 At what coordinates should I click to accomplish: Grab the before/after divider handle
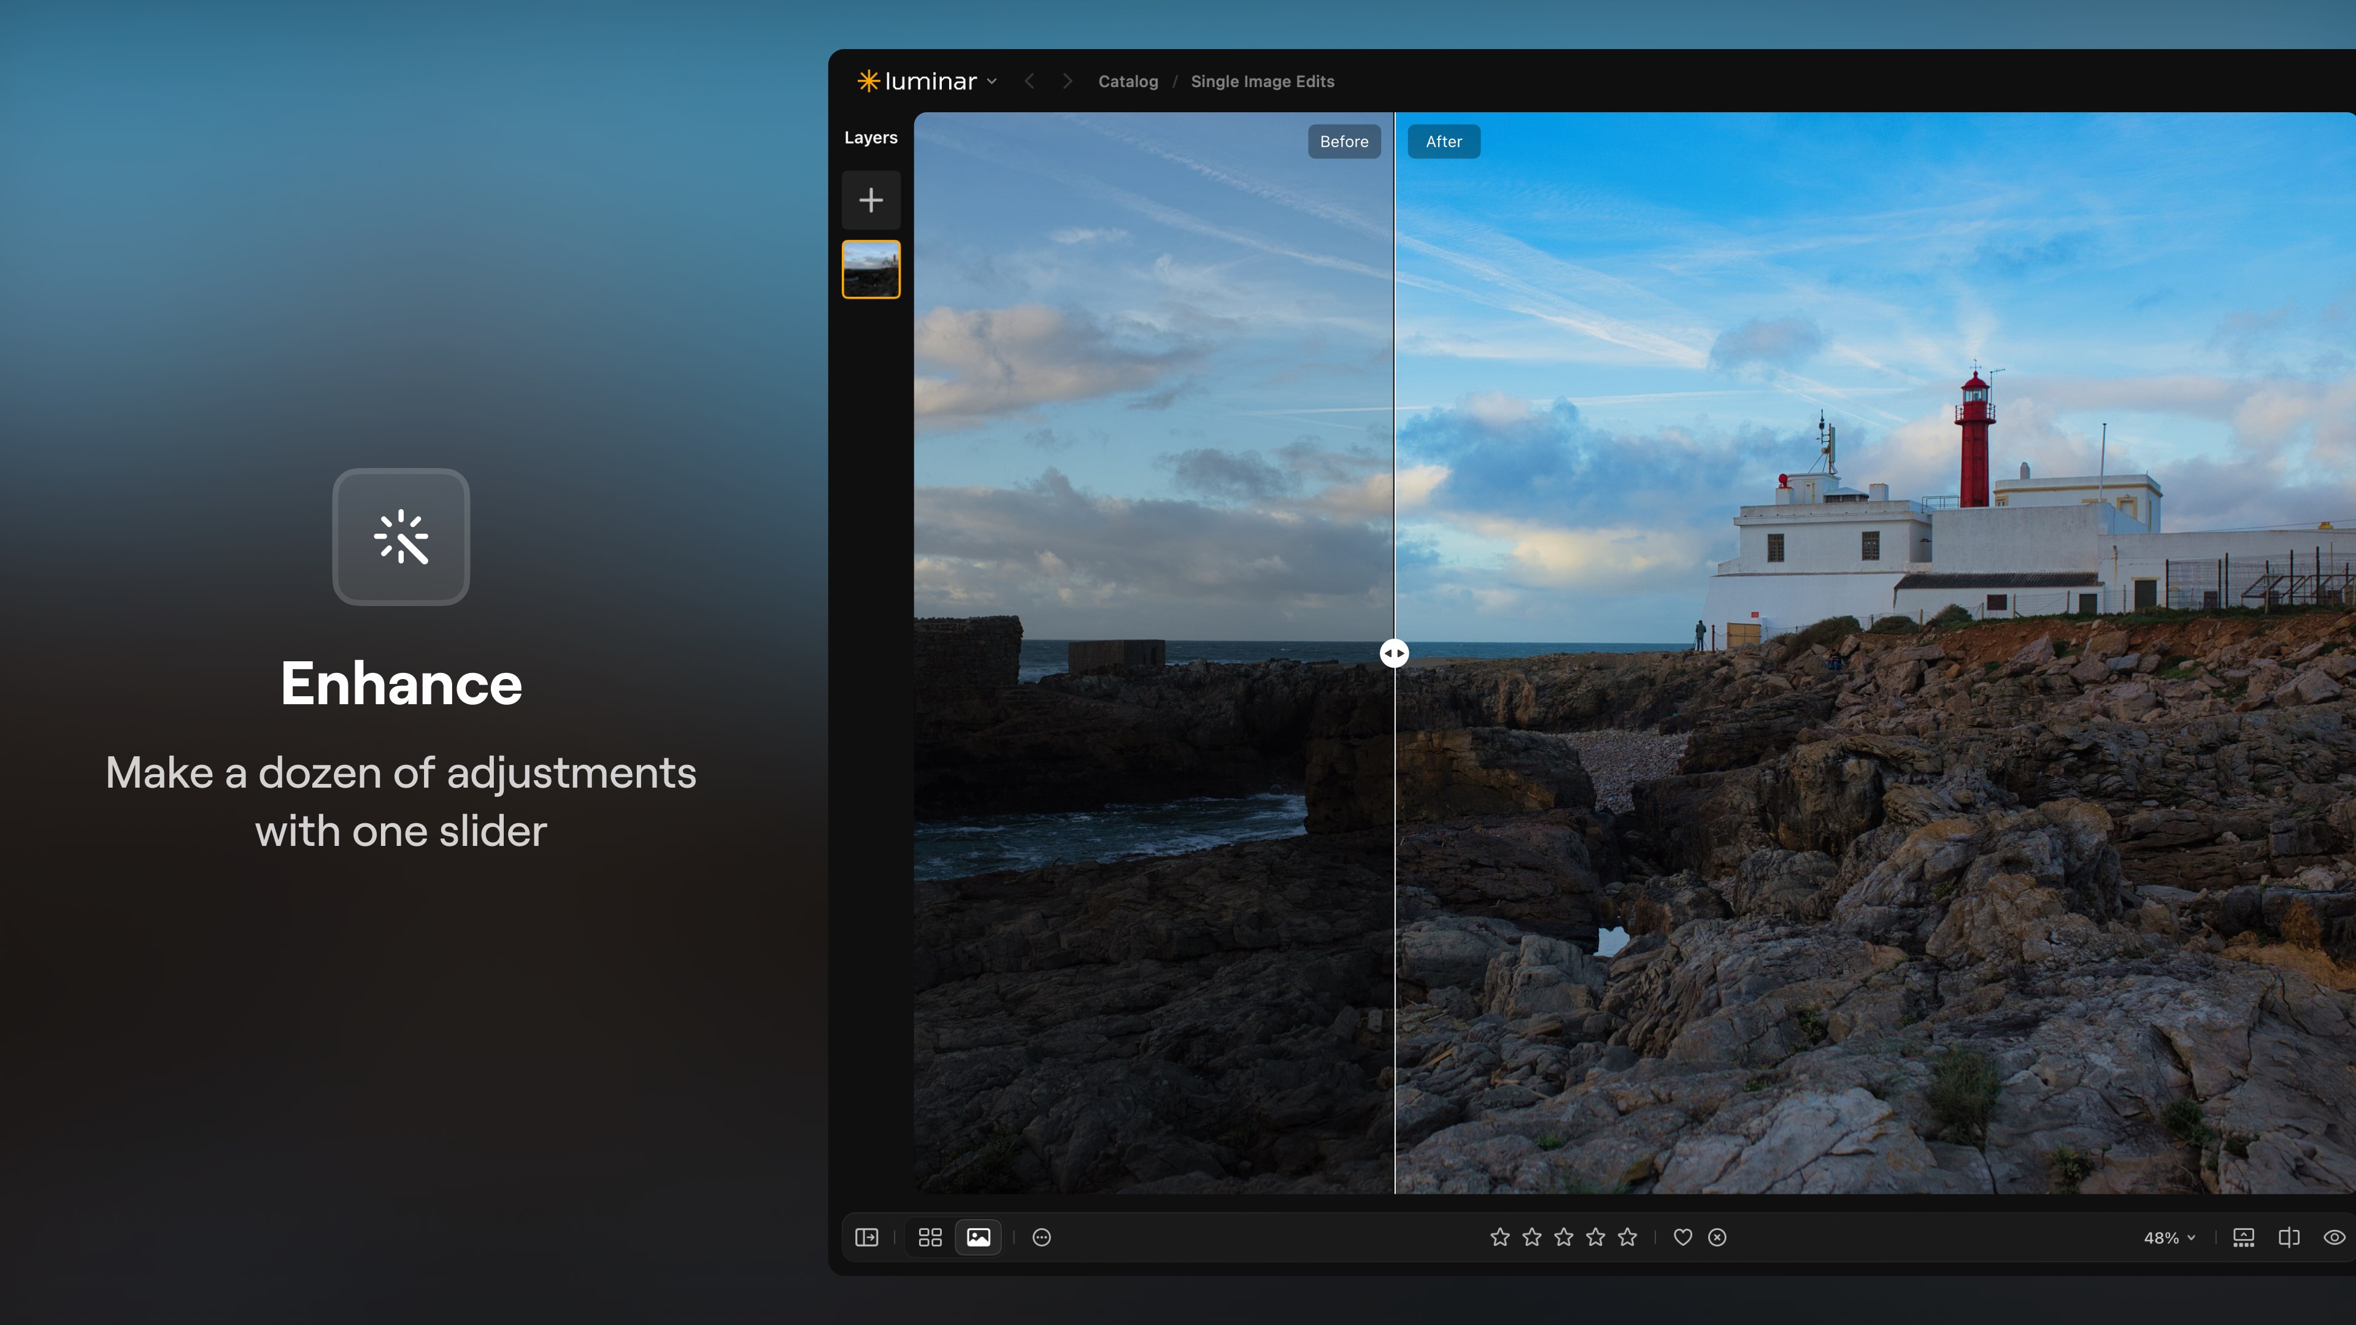pos(1394,653)
